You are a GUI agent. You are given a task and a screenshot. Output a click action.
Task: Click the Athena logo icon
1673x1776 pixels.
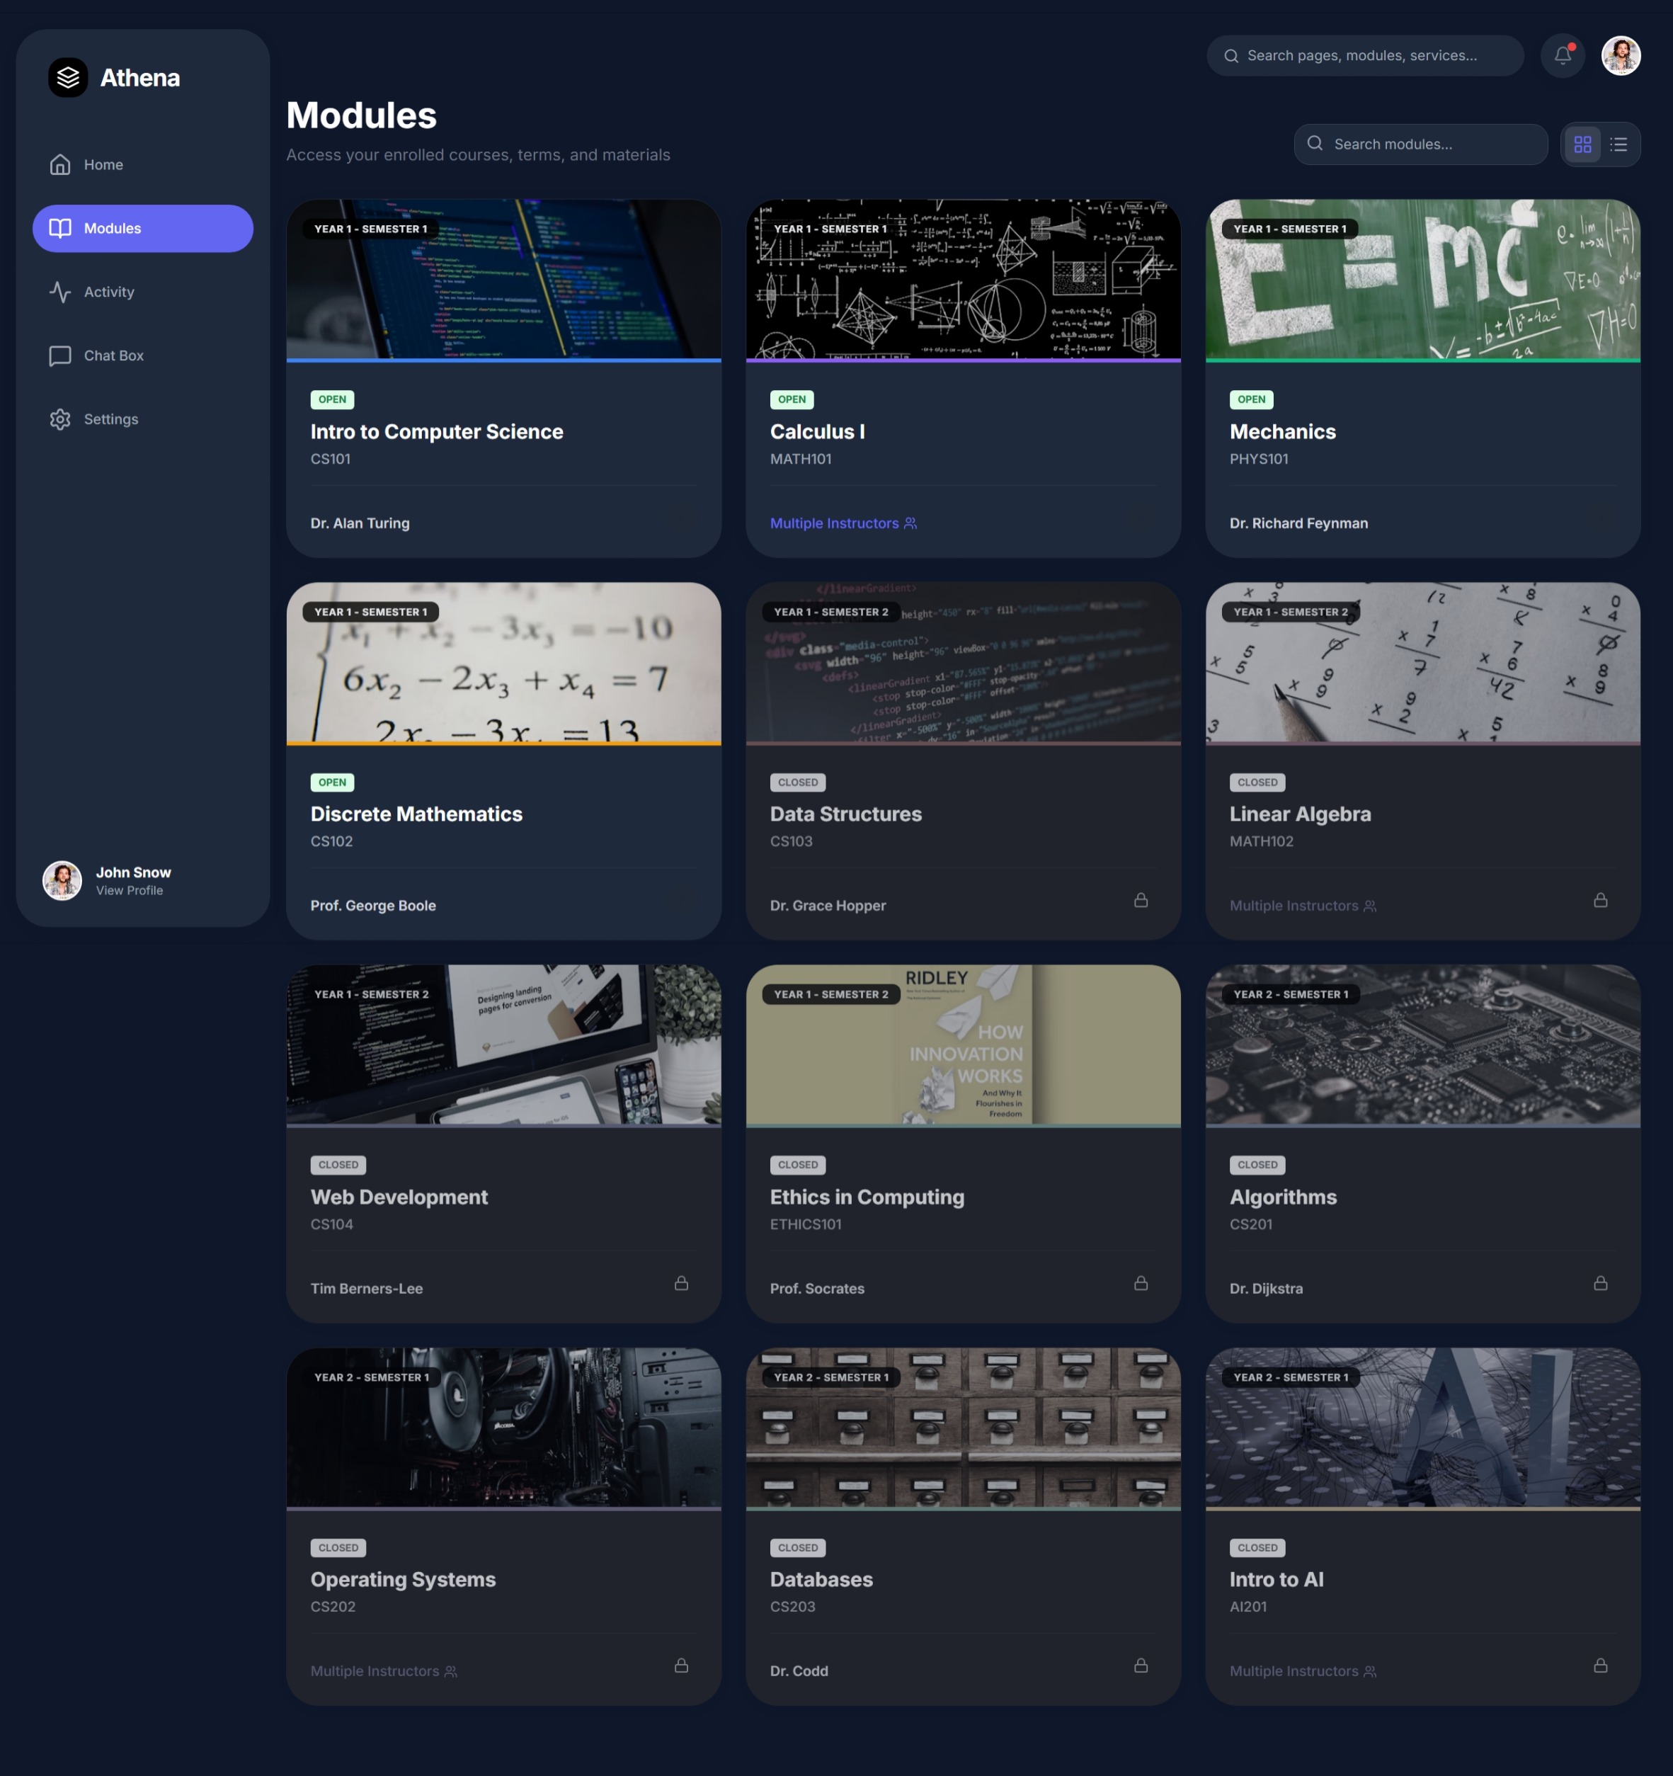pos(68,78)
